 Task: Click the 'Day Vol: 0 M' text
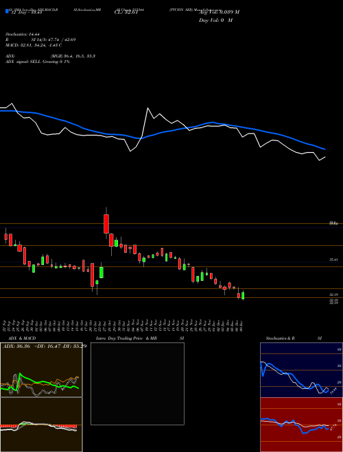coord(215,21)
